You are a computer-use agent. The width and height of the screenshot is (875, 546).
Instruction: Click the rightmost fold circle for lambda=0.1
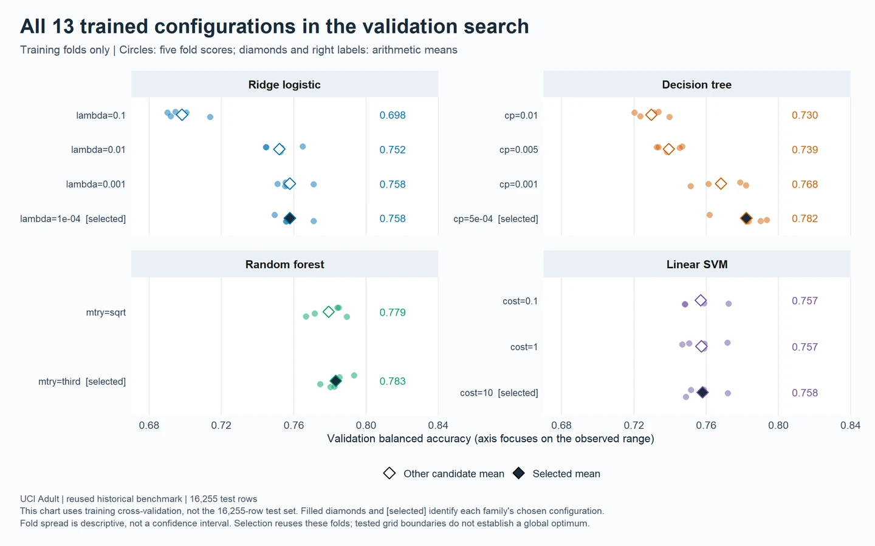click(x=210, y=117)
